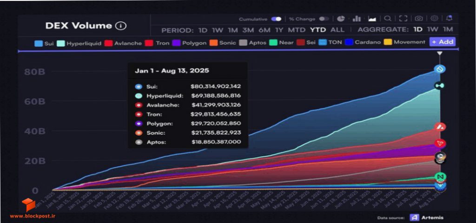The image size is (476, 223).
Task: Click the Near logo at the chart end
Action: 440,176
